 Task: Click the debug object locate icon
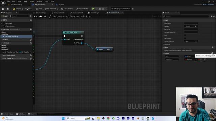(x=133, y=9)
